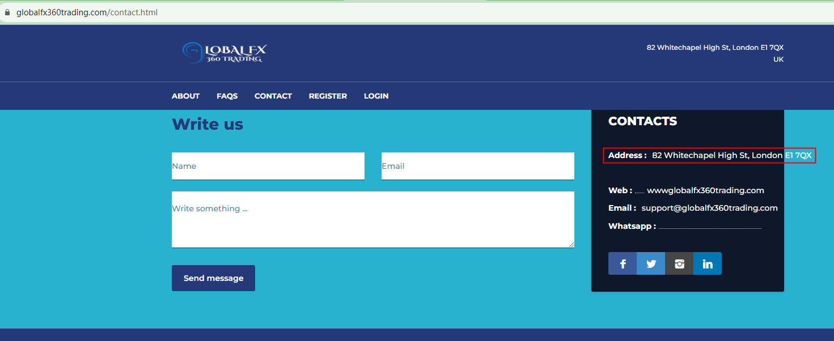Select contacts address 82 Whitechapel High St
Image resolution: width=834 pixels, height=341 pixels.
732,155
